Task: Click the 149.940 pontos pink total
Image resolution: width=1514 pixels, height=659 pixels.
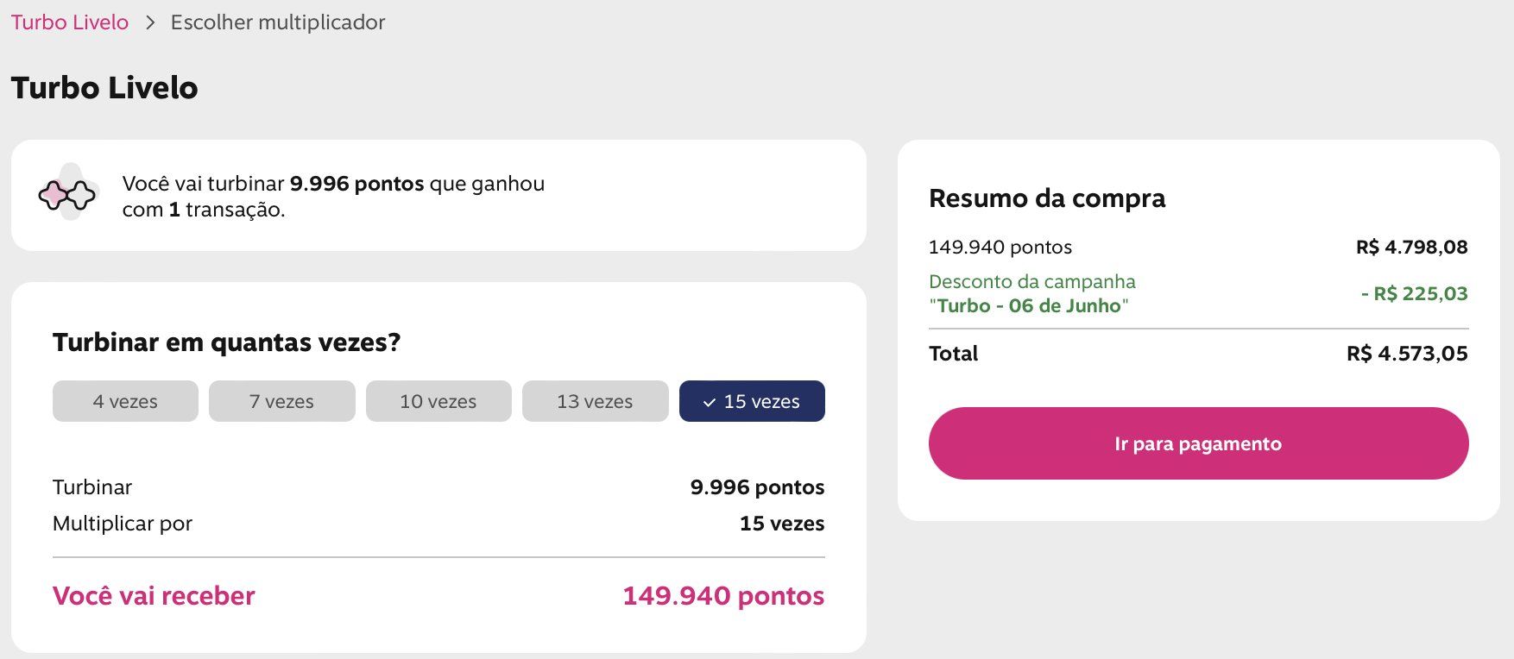Action: tap(723, 596)
